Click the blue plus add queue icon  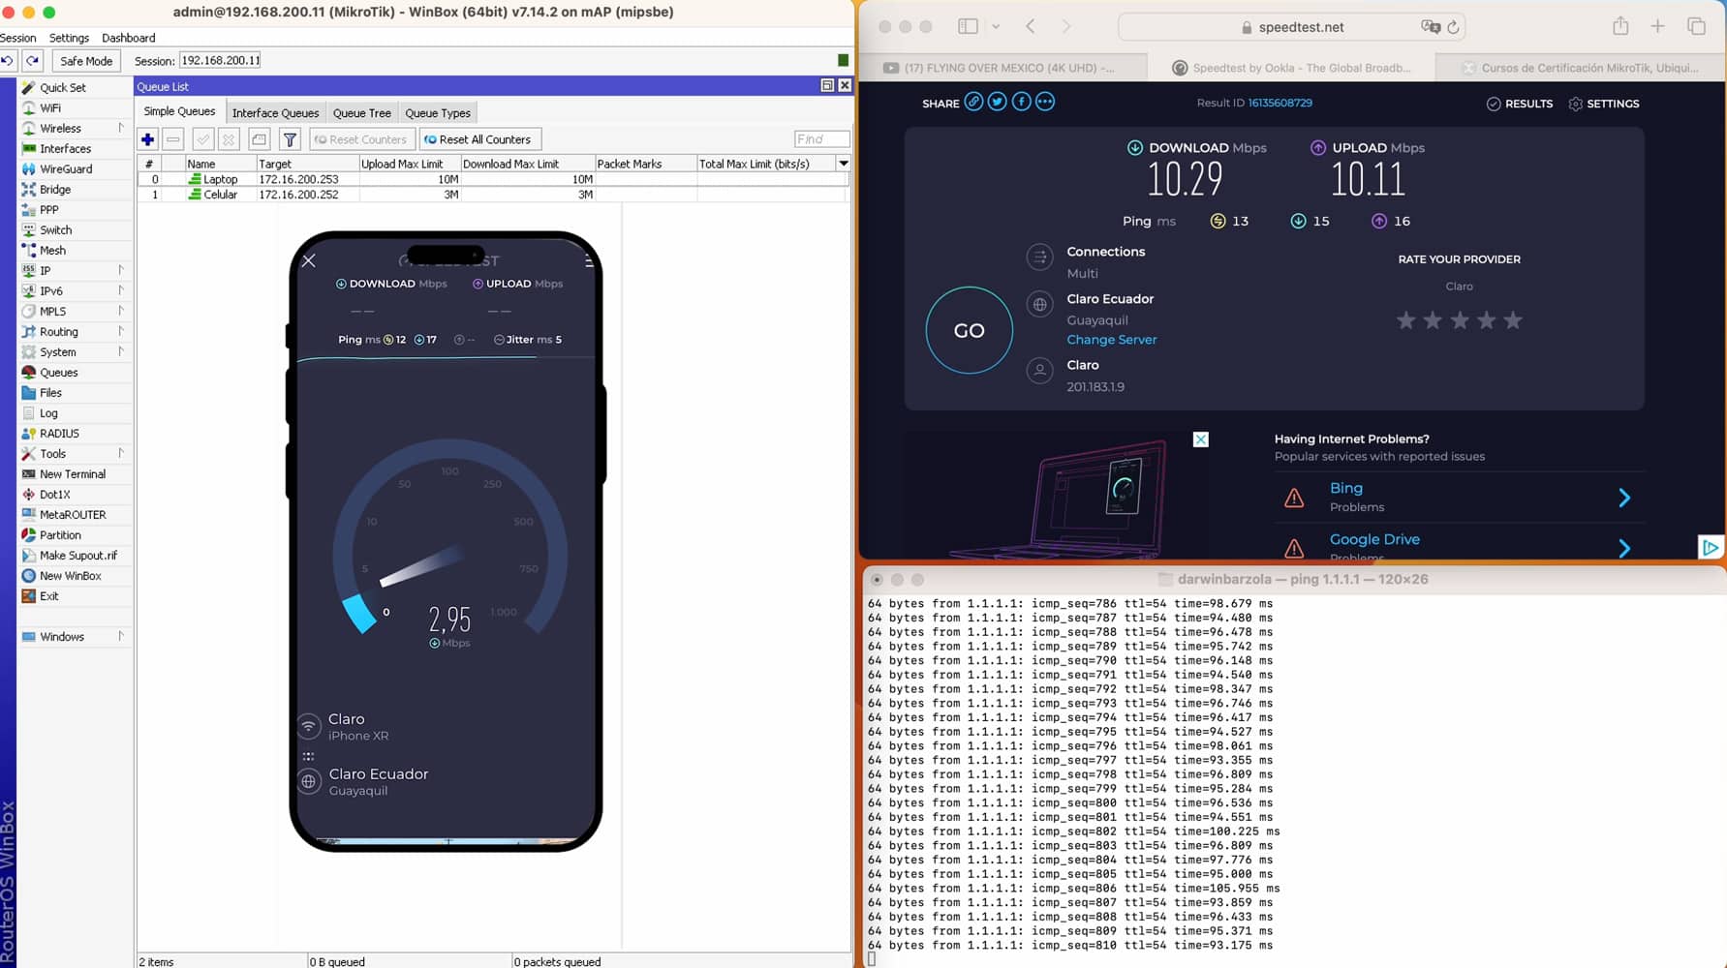147,139
